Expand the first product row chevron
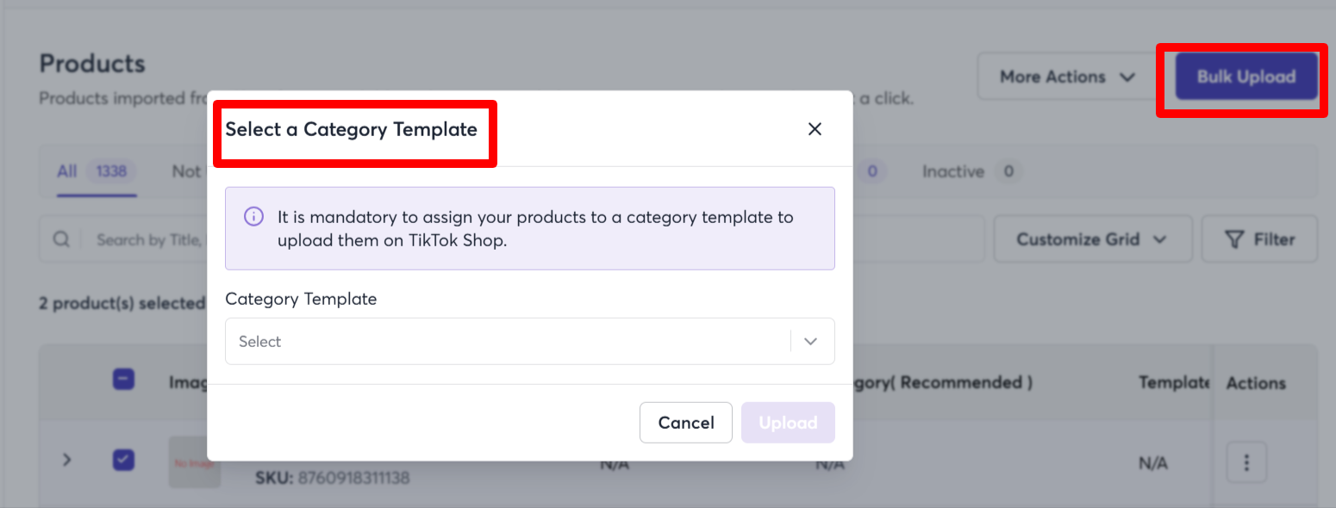The height and width of the screenshot is (508, 1336). coord(67,461)
